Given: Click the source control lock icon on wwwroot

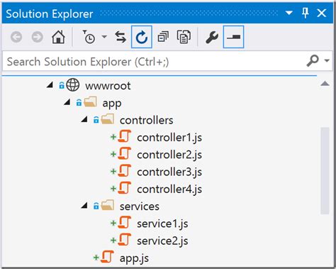Looking at the screenshot, I should (x=62, y=85).
